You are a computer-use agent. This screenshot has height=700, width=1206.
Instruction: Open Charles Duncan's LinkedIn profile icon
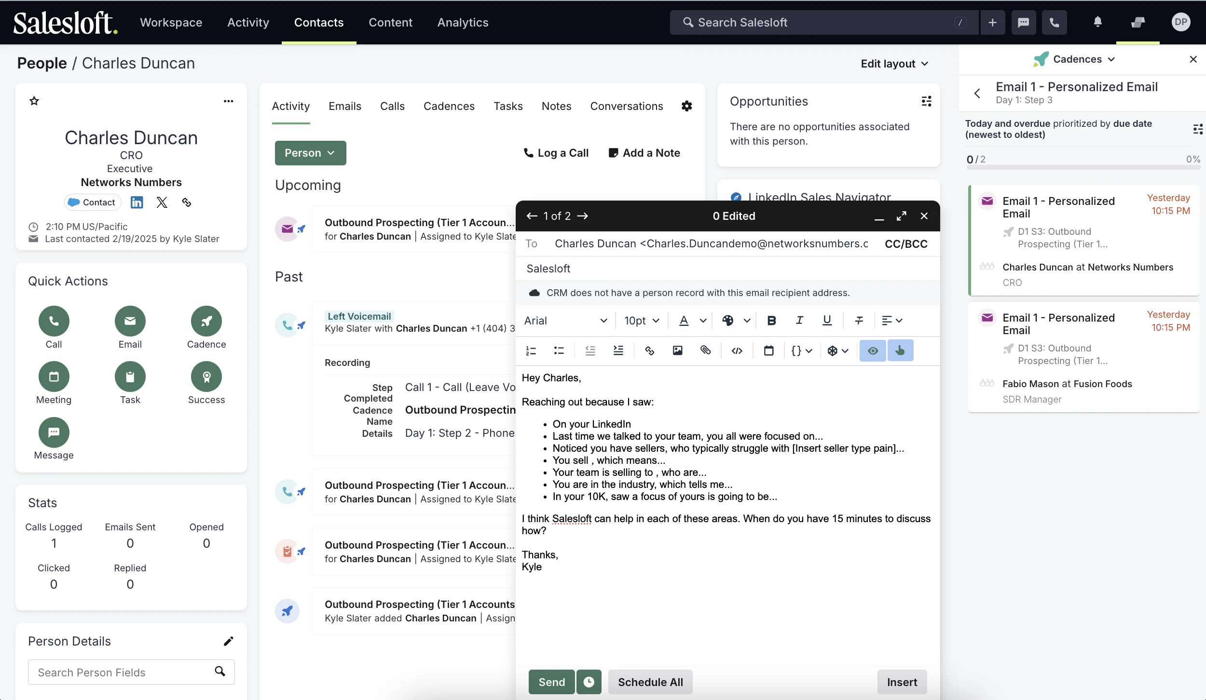[x=137, y=202]
